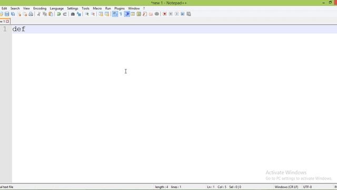
Task: Open the Search menu
Action: [x=15, y=8]
